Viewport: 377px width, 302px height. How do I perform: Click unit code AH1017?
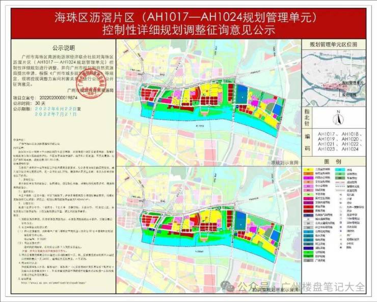tap(326, 134)
